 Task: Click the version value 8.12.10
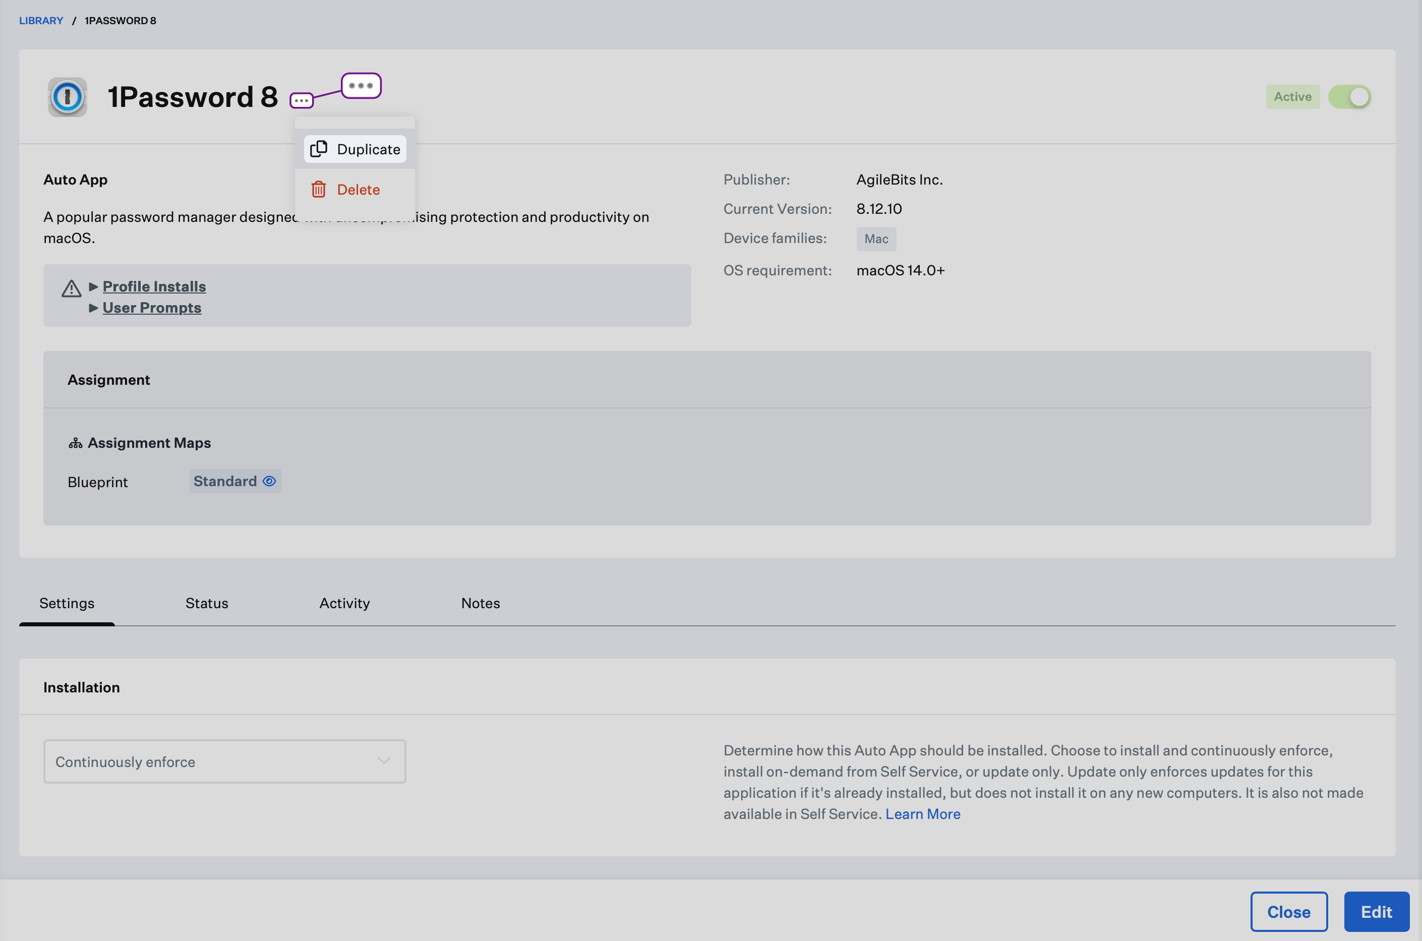[x=879, y=209]
